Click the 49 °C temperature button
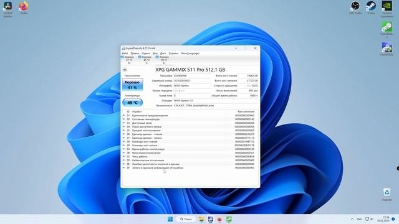This screenshot has width=399, height=224. coord(133,103)
